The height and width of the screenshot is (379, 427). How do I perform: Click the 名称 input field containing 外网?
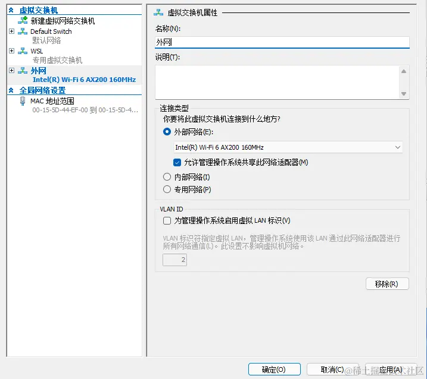pyautogui.click(x=282, y=42)
